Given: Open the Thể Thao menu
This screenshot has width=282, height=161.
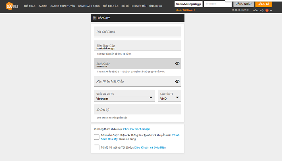Looking at the screenshot, I should (x=29, y=6).
